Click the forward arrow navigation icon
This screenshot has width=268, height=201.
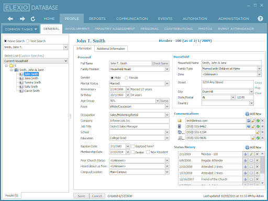[23, 19]
